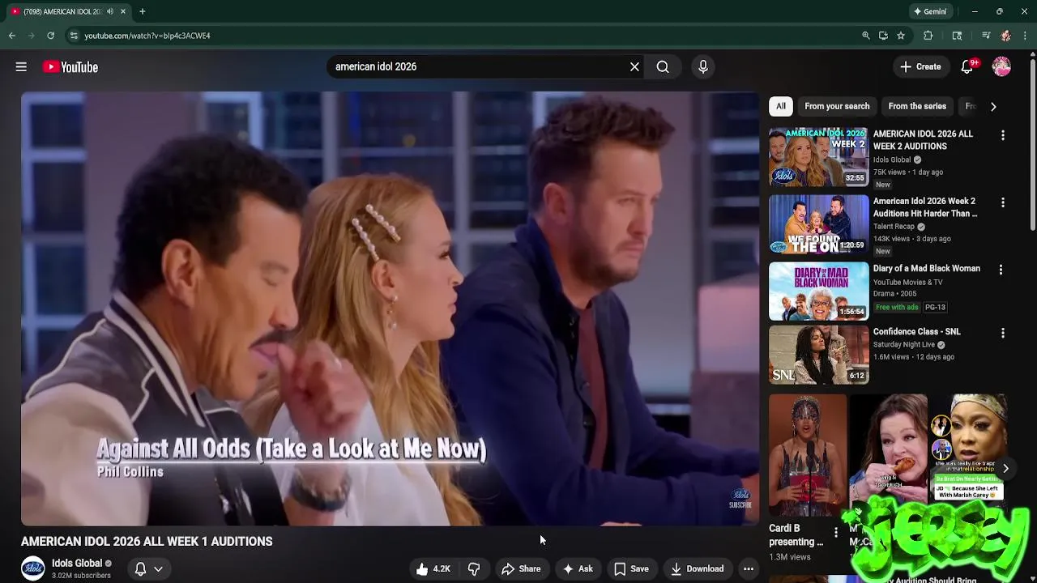1037x583 pixels.
Task: Open the Create menu
Action: [920, 67]
